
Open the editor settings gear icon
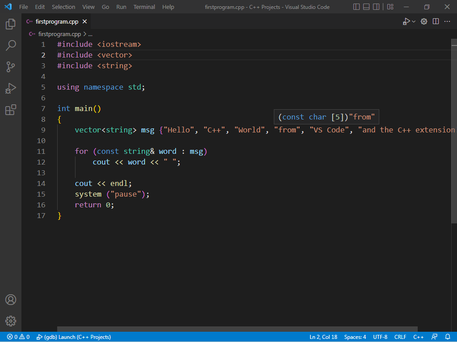[x=424, y=21]
